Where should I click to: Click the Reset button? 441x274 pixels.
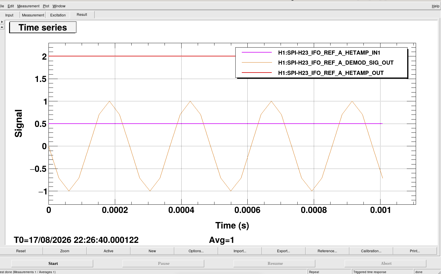click(21, 251)
